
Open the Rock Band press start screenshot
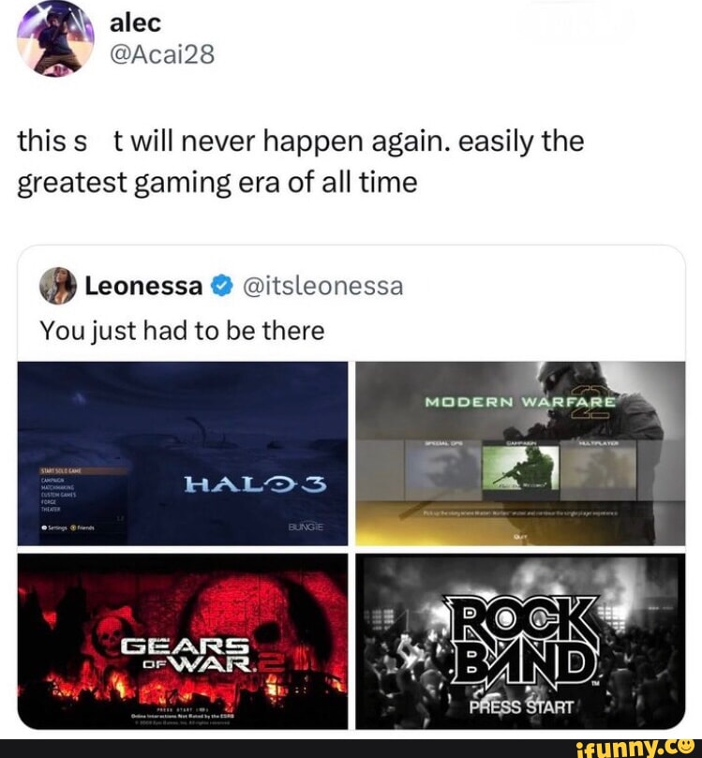520,642
